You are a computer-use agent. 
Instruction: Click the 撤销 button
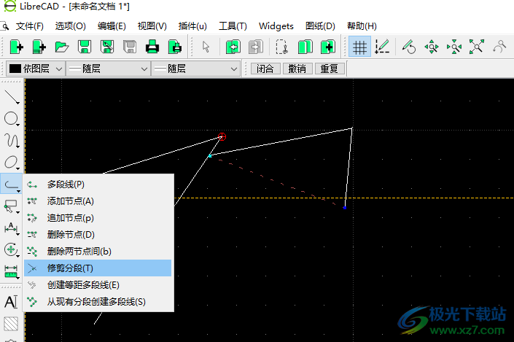pyautogui.click(x=297, y=69)
